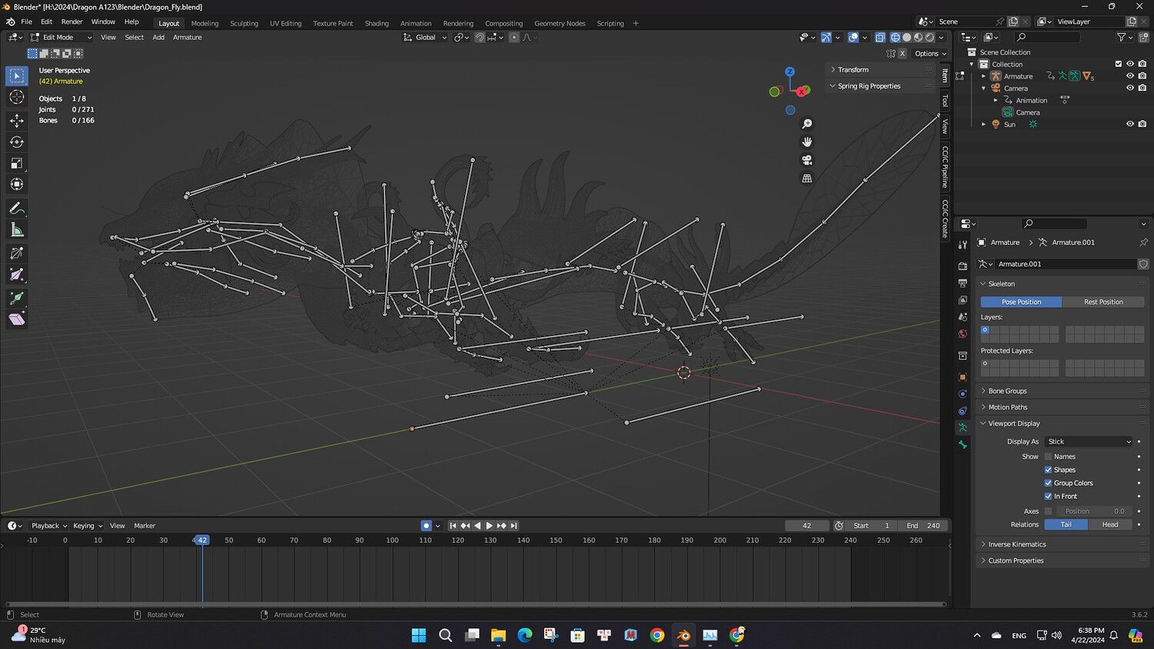Image resolution: width=1154 pixels, height=649 pixels.
Task: Click the viewport zoom magnifier gizmo
Action: (807, 124)
